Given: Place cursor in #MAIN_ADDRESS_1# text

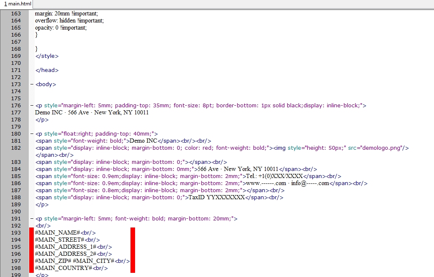Looking at the screenshot, I should 65,247.
